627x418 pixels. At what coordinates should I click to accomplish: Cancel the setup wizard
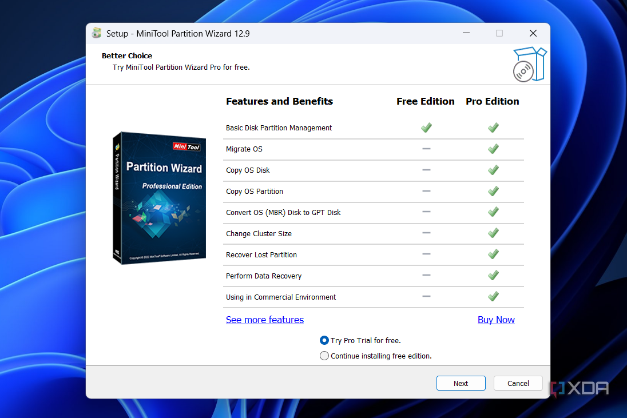click(518, 383)
